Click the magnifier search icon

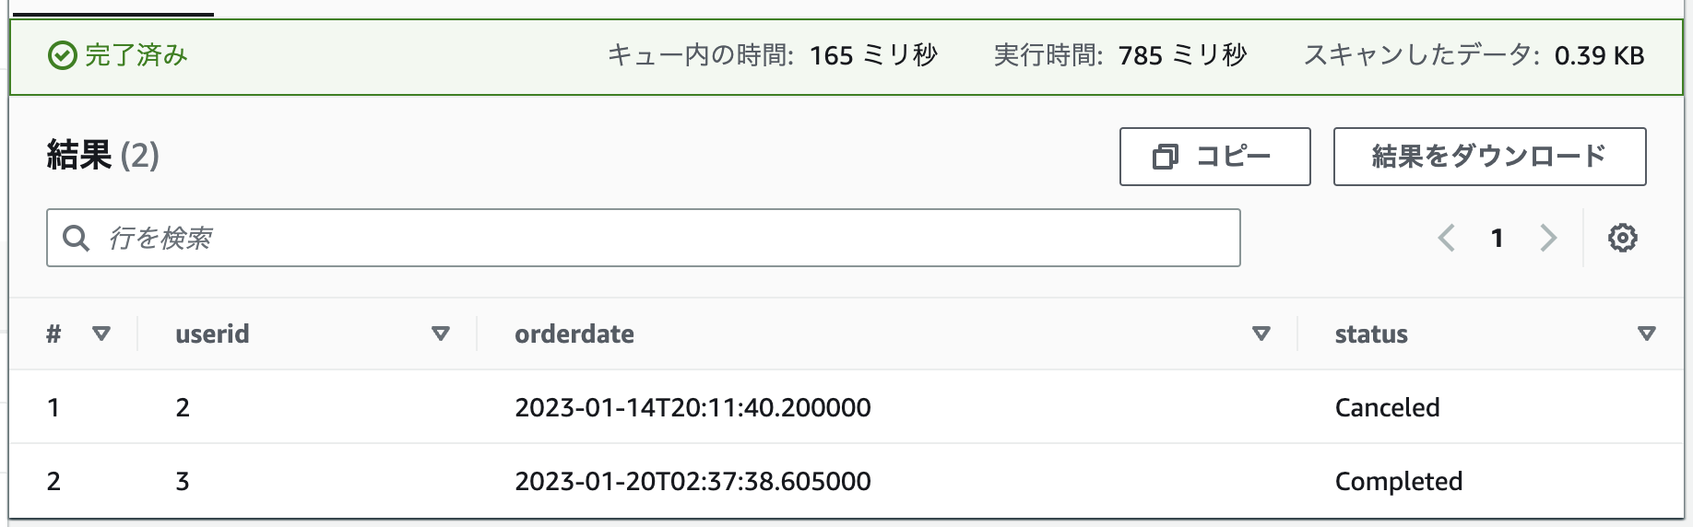coord(76,238)
